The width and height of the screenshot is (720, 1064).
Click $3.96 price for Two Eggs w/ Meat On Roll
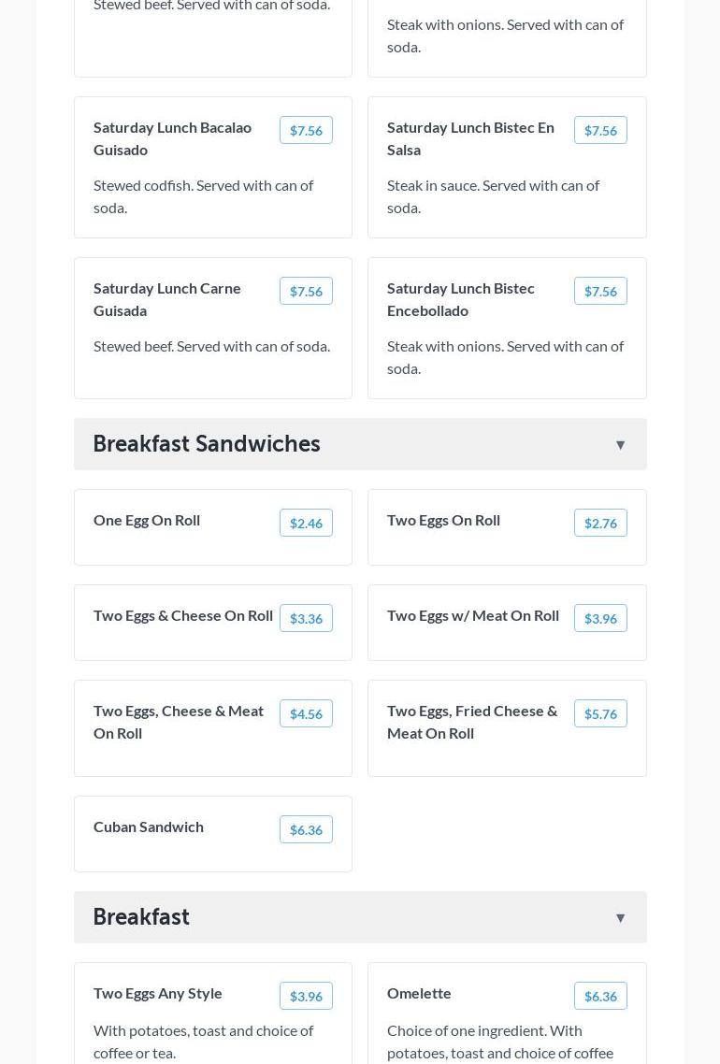point(600,618)
